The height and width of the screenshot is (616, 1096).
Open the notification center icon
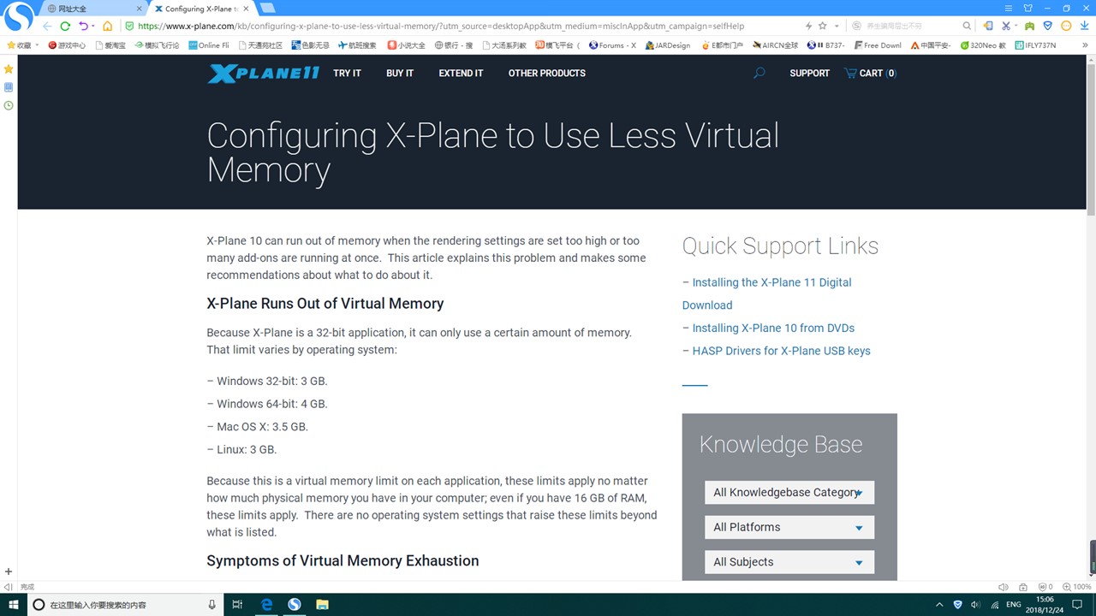tap(1077, 605)
